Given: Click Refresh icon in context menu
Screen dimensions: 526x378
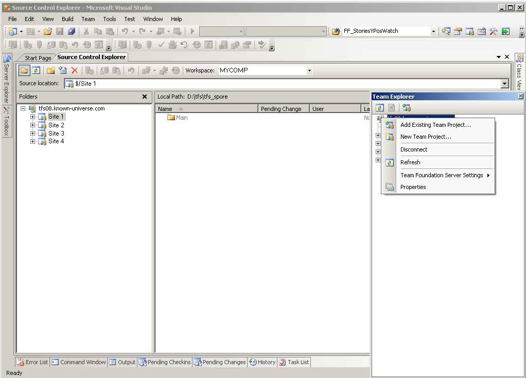Looking at the screenshot, I should [389, 163].
